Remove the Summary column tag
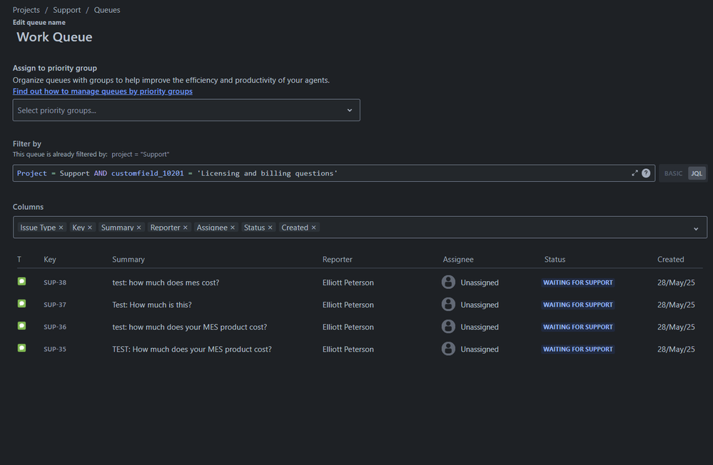 pos(138,228)
